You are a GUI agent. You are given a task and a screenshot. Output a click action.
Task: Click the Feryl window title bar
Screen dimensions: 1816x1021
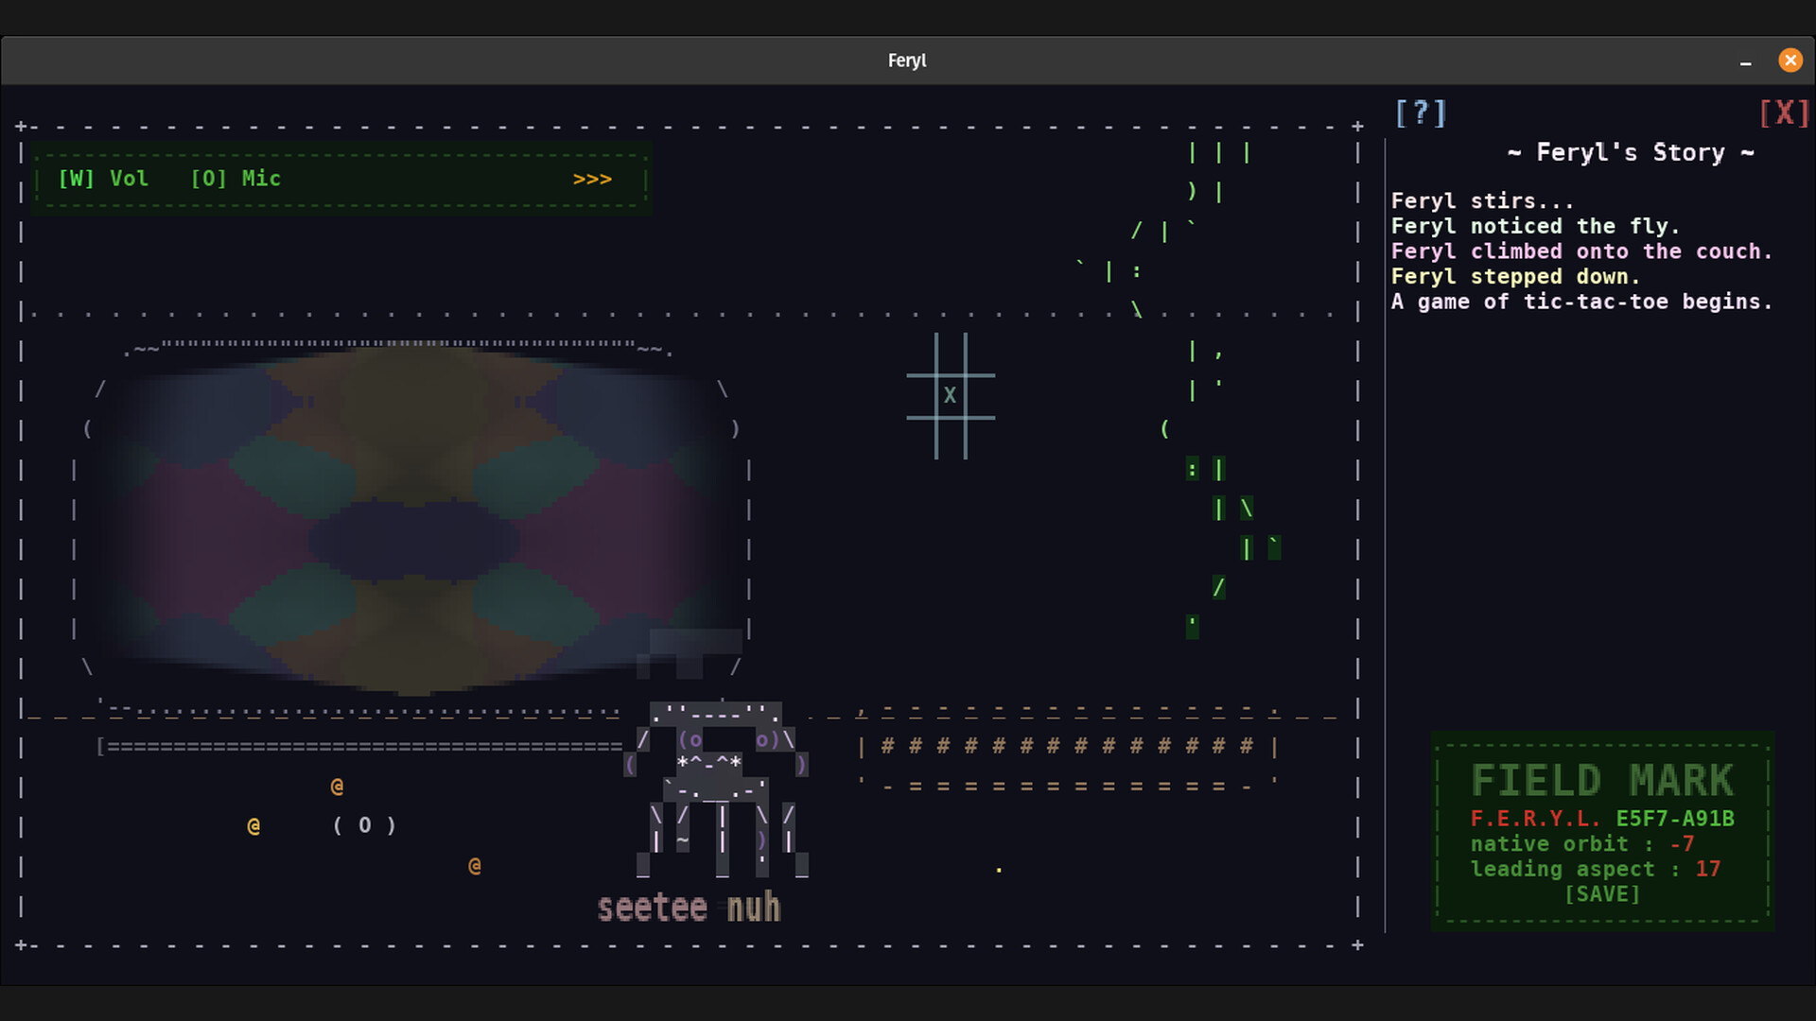[906, 60]
